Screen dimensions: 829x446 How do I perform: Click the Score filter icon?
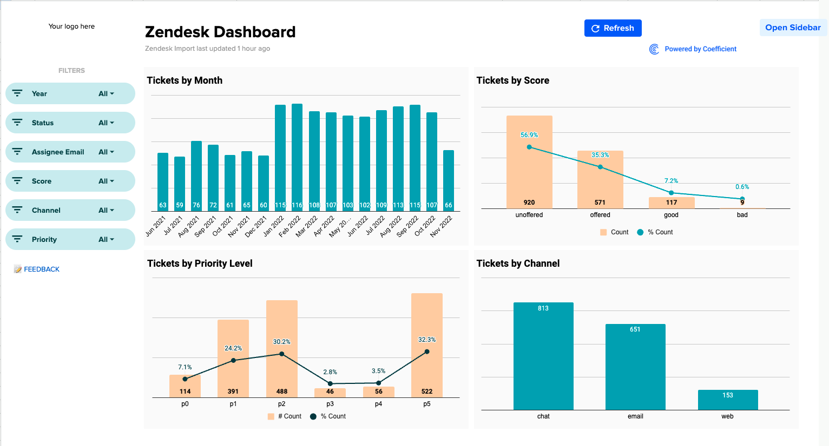[17, 181]
